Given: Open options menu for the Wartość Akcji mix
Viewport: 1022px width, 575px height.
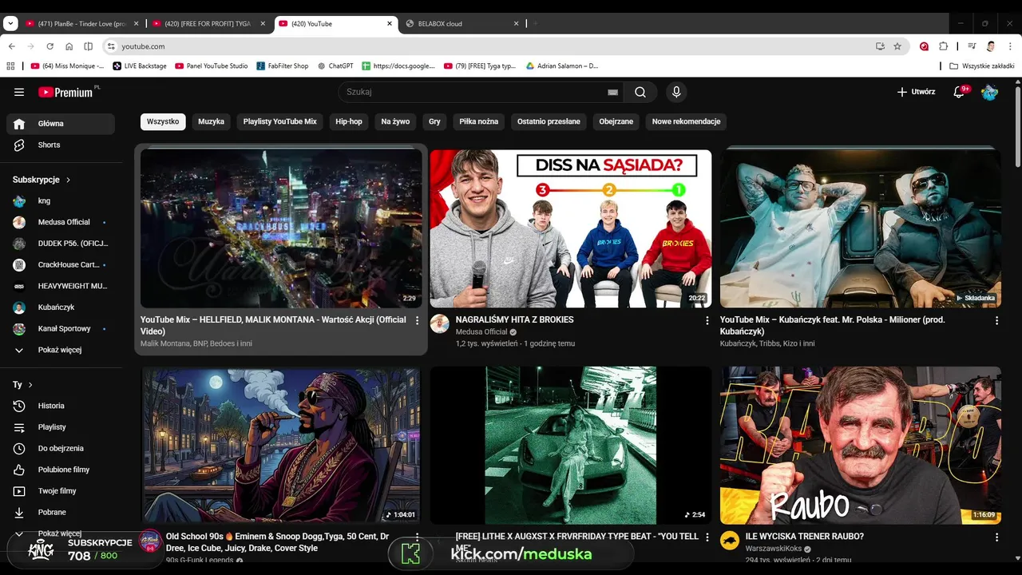Looking at the screenshot, I should tap(417, 320).
